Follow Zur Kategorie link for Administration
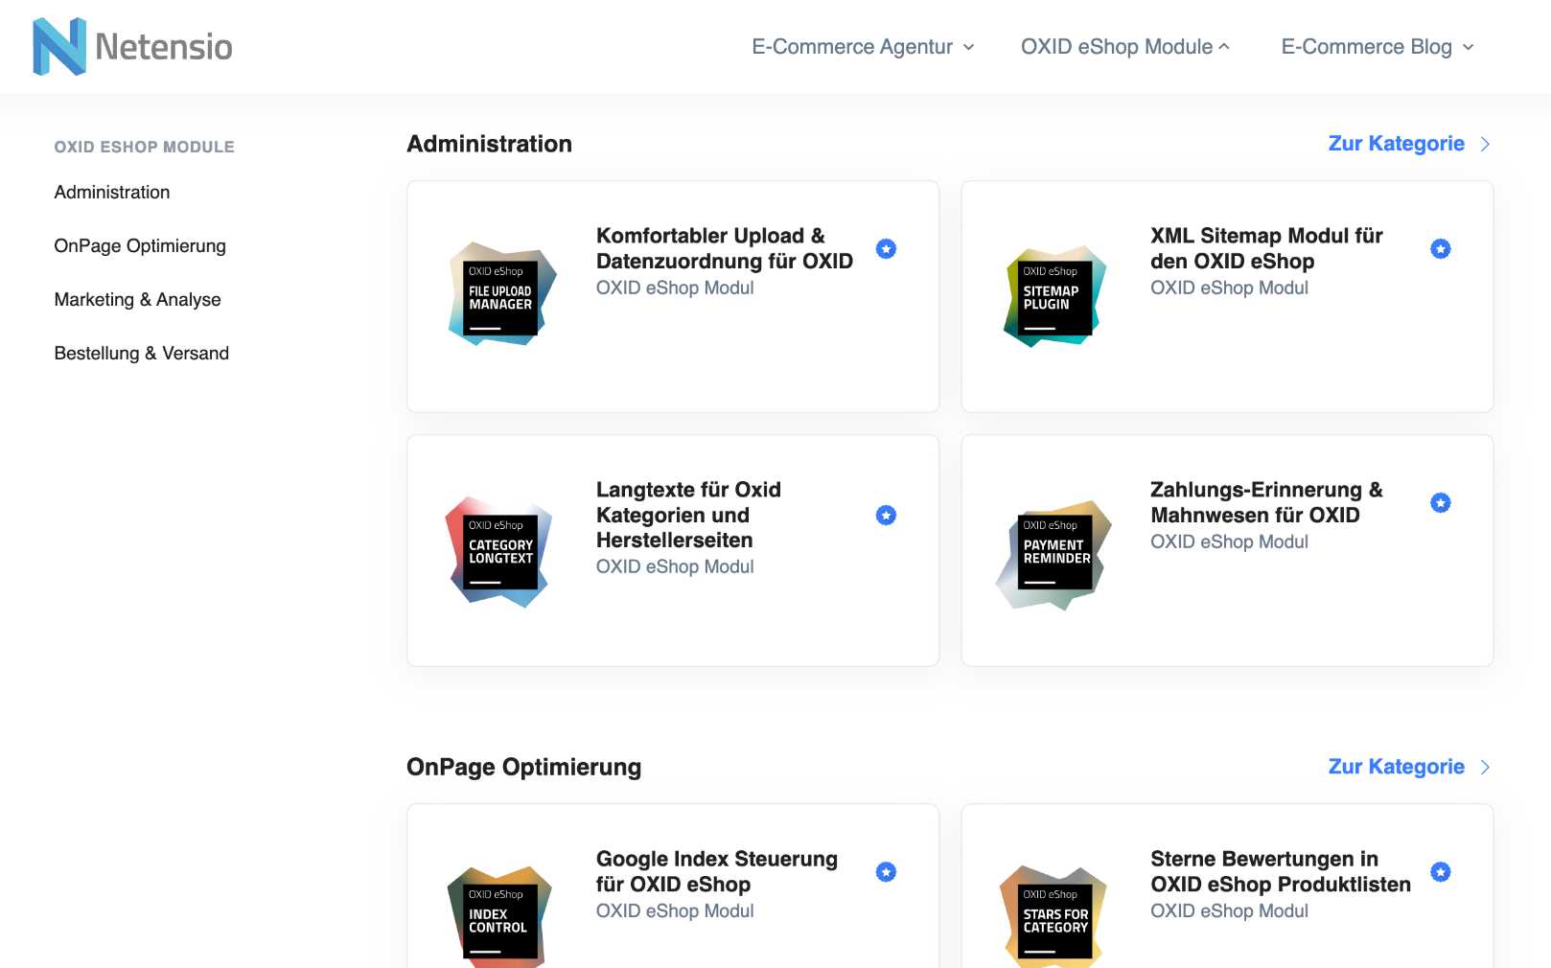The height and width of the screenshot is (968, 1551). click(1409, 144)
